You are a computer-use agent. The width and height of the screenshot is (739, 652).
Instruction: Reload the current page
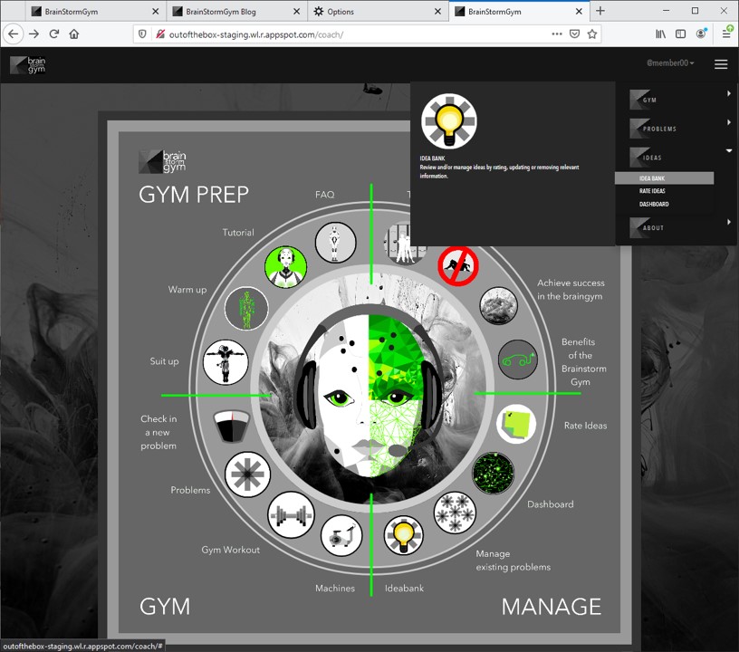(x=53, y=34)
